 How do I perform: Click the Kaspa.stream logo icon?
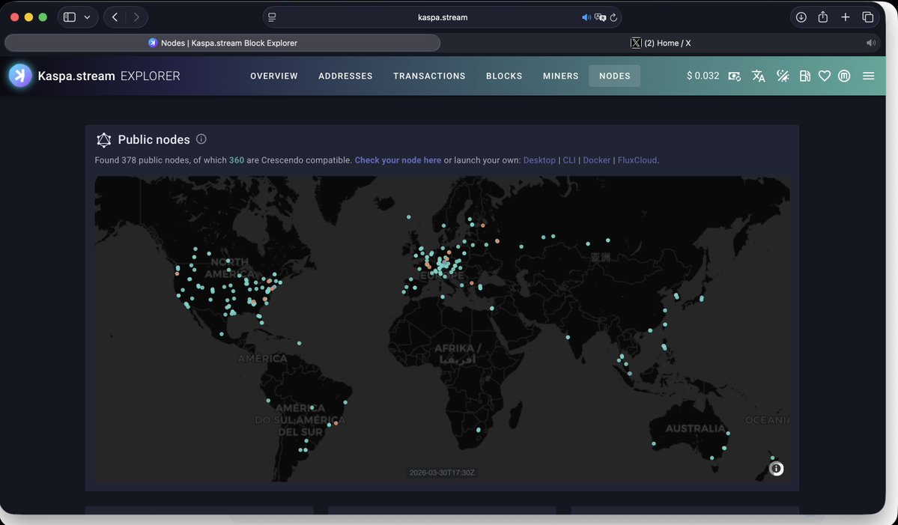click(x=21, y=76)
